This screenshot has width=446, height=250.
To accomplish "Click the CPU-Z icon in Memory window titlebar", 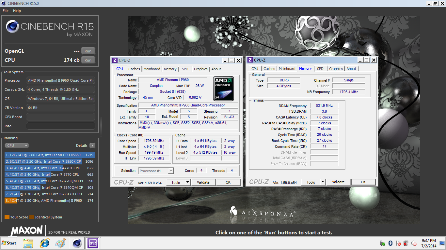I will click(x=250, y=60).
